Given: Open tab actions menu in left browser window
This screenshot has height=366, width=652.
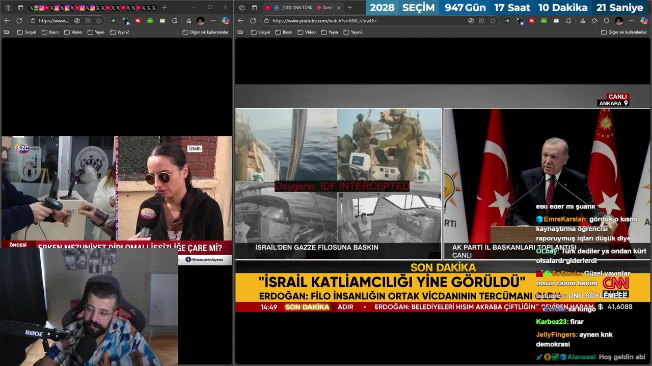Looking at the screenshot, I should 20,8.
